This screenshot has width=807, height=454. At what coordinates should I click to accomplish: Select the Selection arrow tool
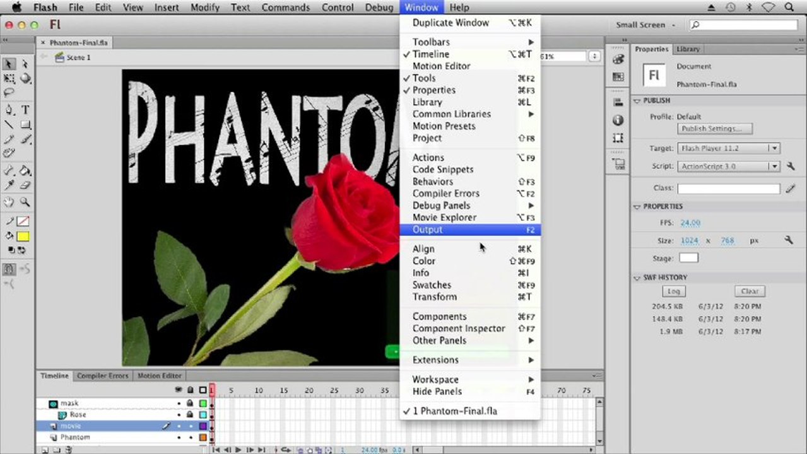coord(9,64)
